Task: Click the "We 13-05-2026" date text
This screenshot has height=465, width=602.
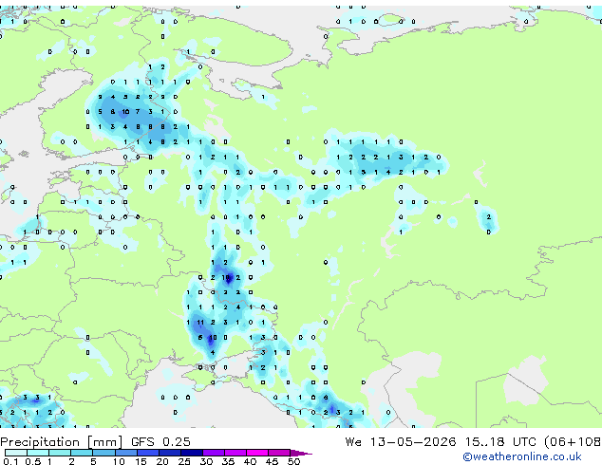Action: (x=401, y=442)
